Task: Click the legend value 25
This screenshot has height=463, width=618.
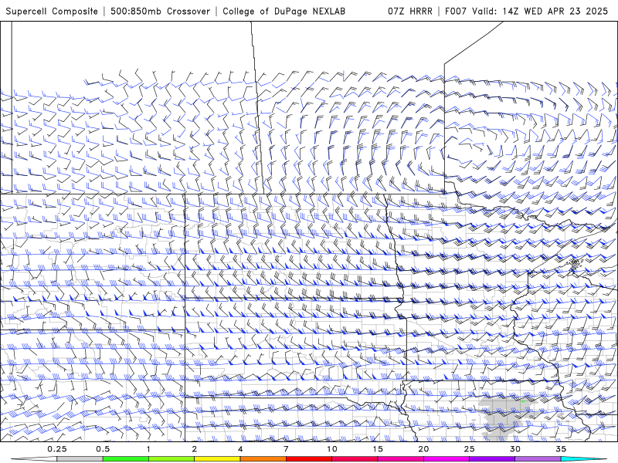Action: coord(470,449)
